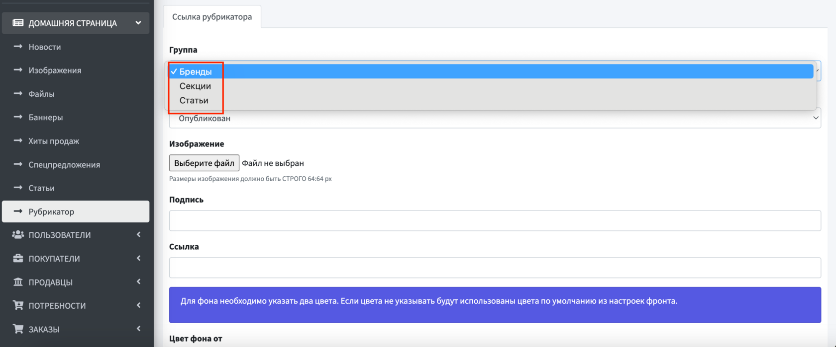Open the Опубликован status dropdown

pos(495,119)
